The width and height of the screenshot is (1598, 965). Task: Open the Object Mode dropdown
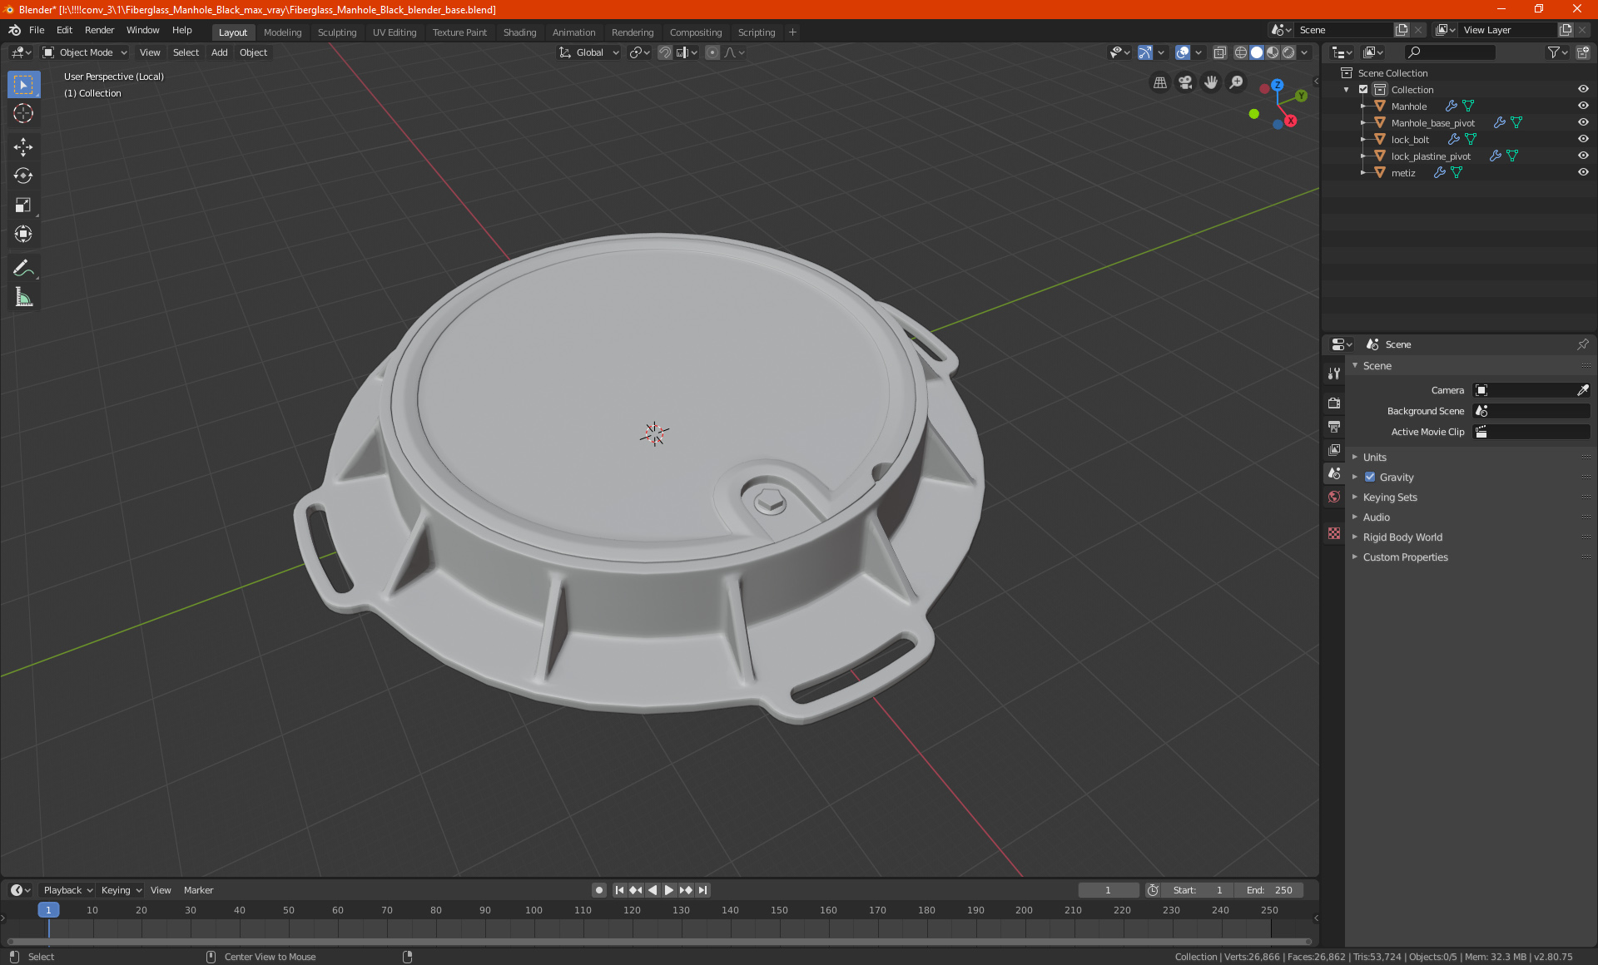tap(84, 52)
